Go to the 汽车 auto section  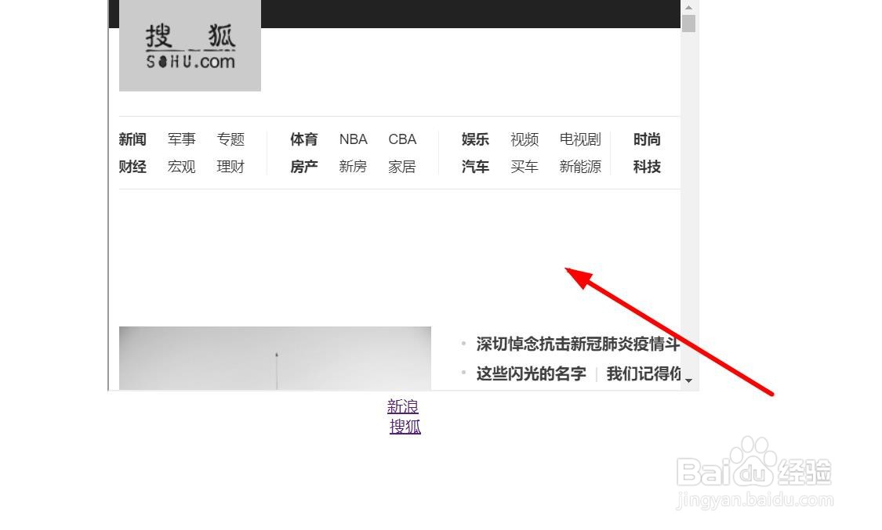pos(475,167)
